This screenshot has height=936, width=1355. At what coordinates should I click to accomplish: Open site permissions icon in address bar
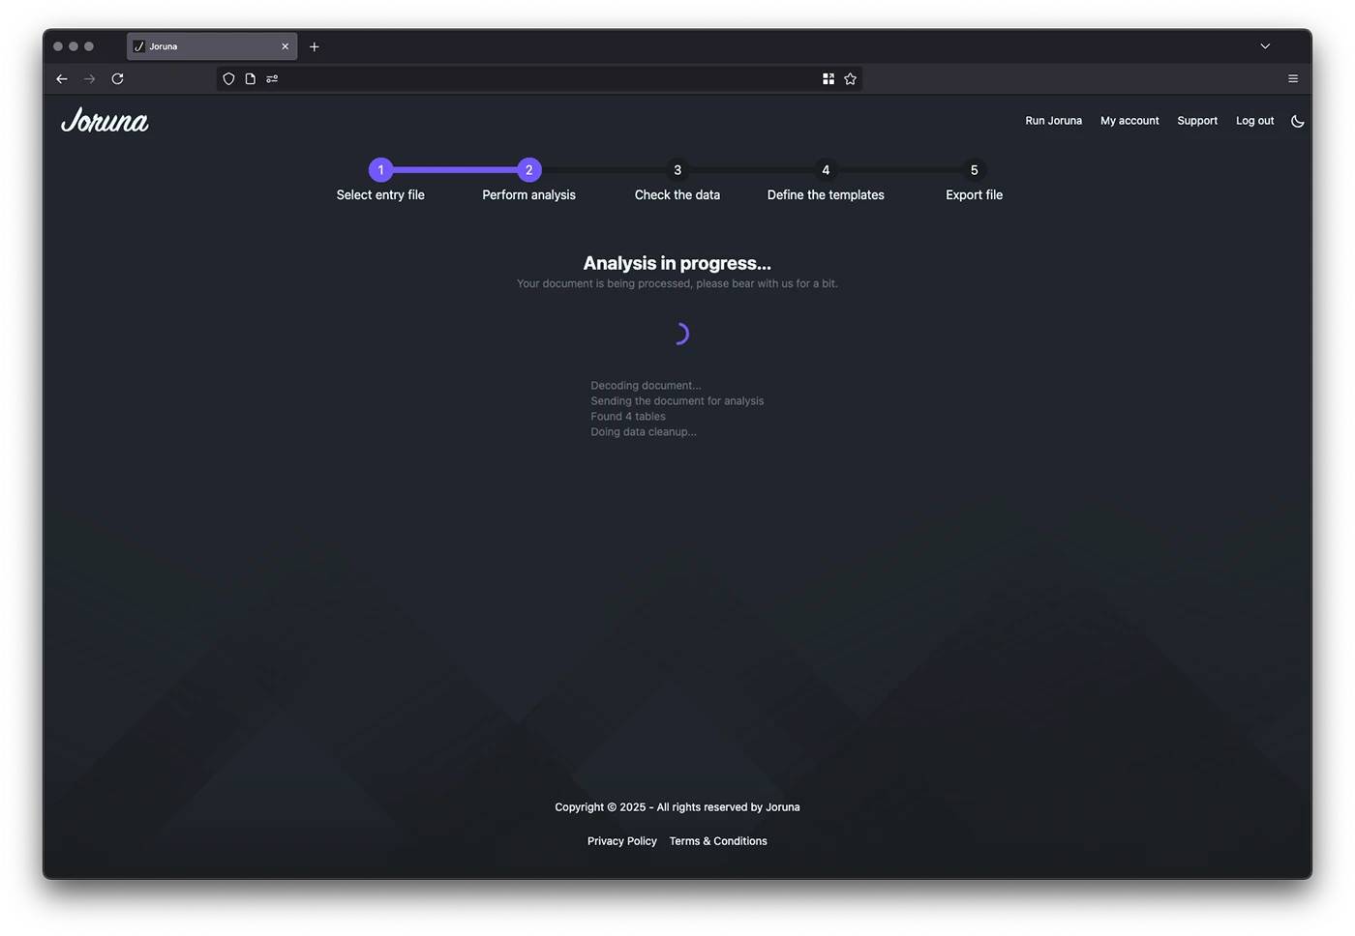[272, 79]
